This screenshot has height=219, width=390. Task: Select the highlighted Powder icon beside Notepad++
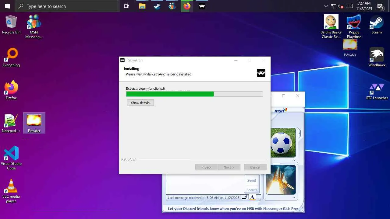tap(34, 123)
